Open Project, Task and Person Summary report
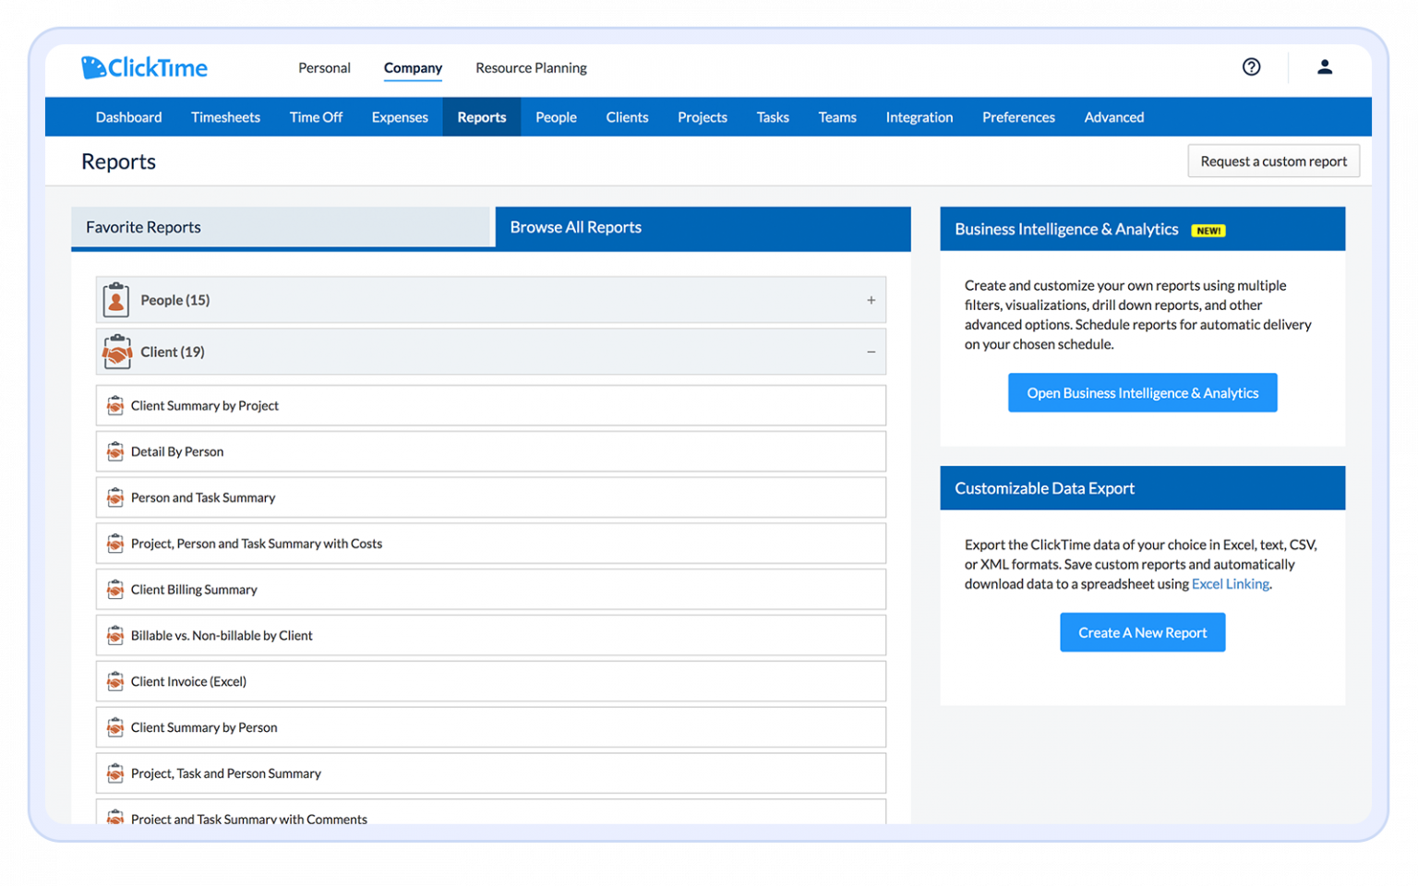The image size is (1418, 886). click(x=490, y=773)
